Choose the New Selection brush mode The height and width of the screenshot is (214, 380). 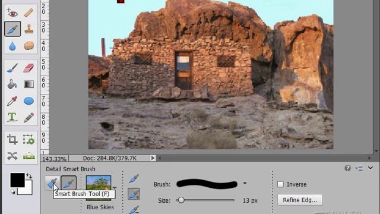click(134, 178)
